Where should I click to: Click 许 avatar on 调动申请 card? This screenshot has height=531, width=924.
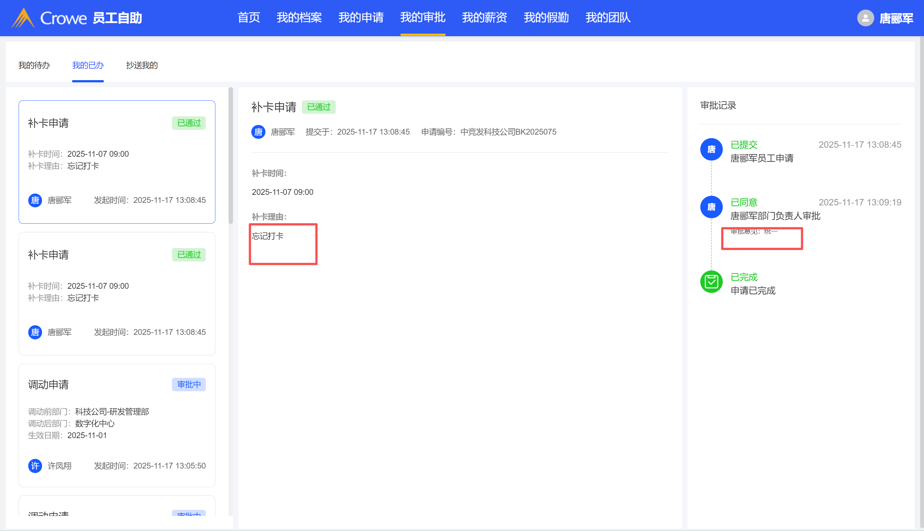(35, 466)
